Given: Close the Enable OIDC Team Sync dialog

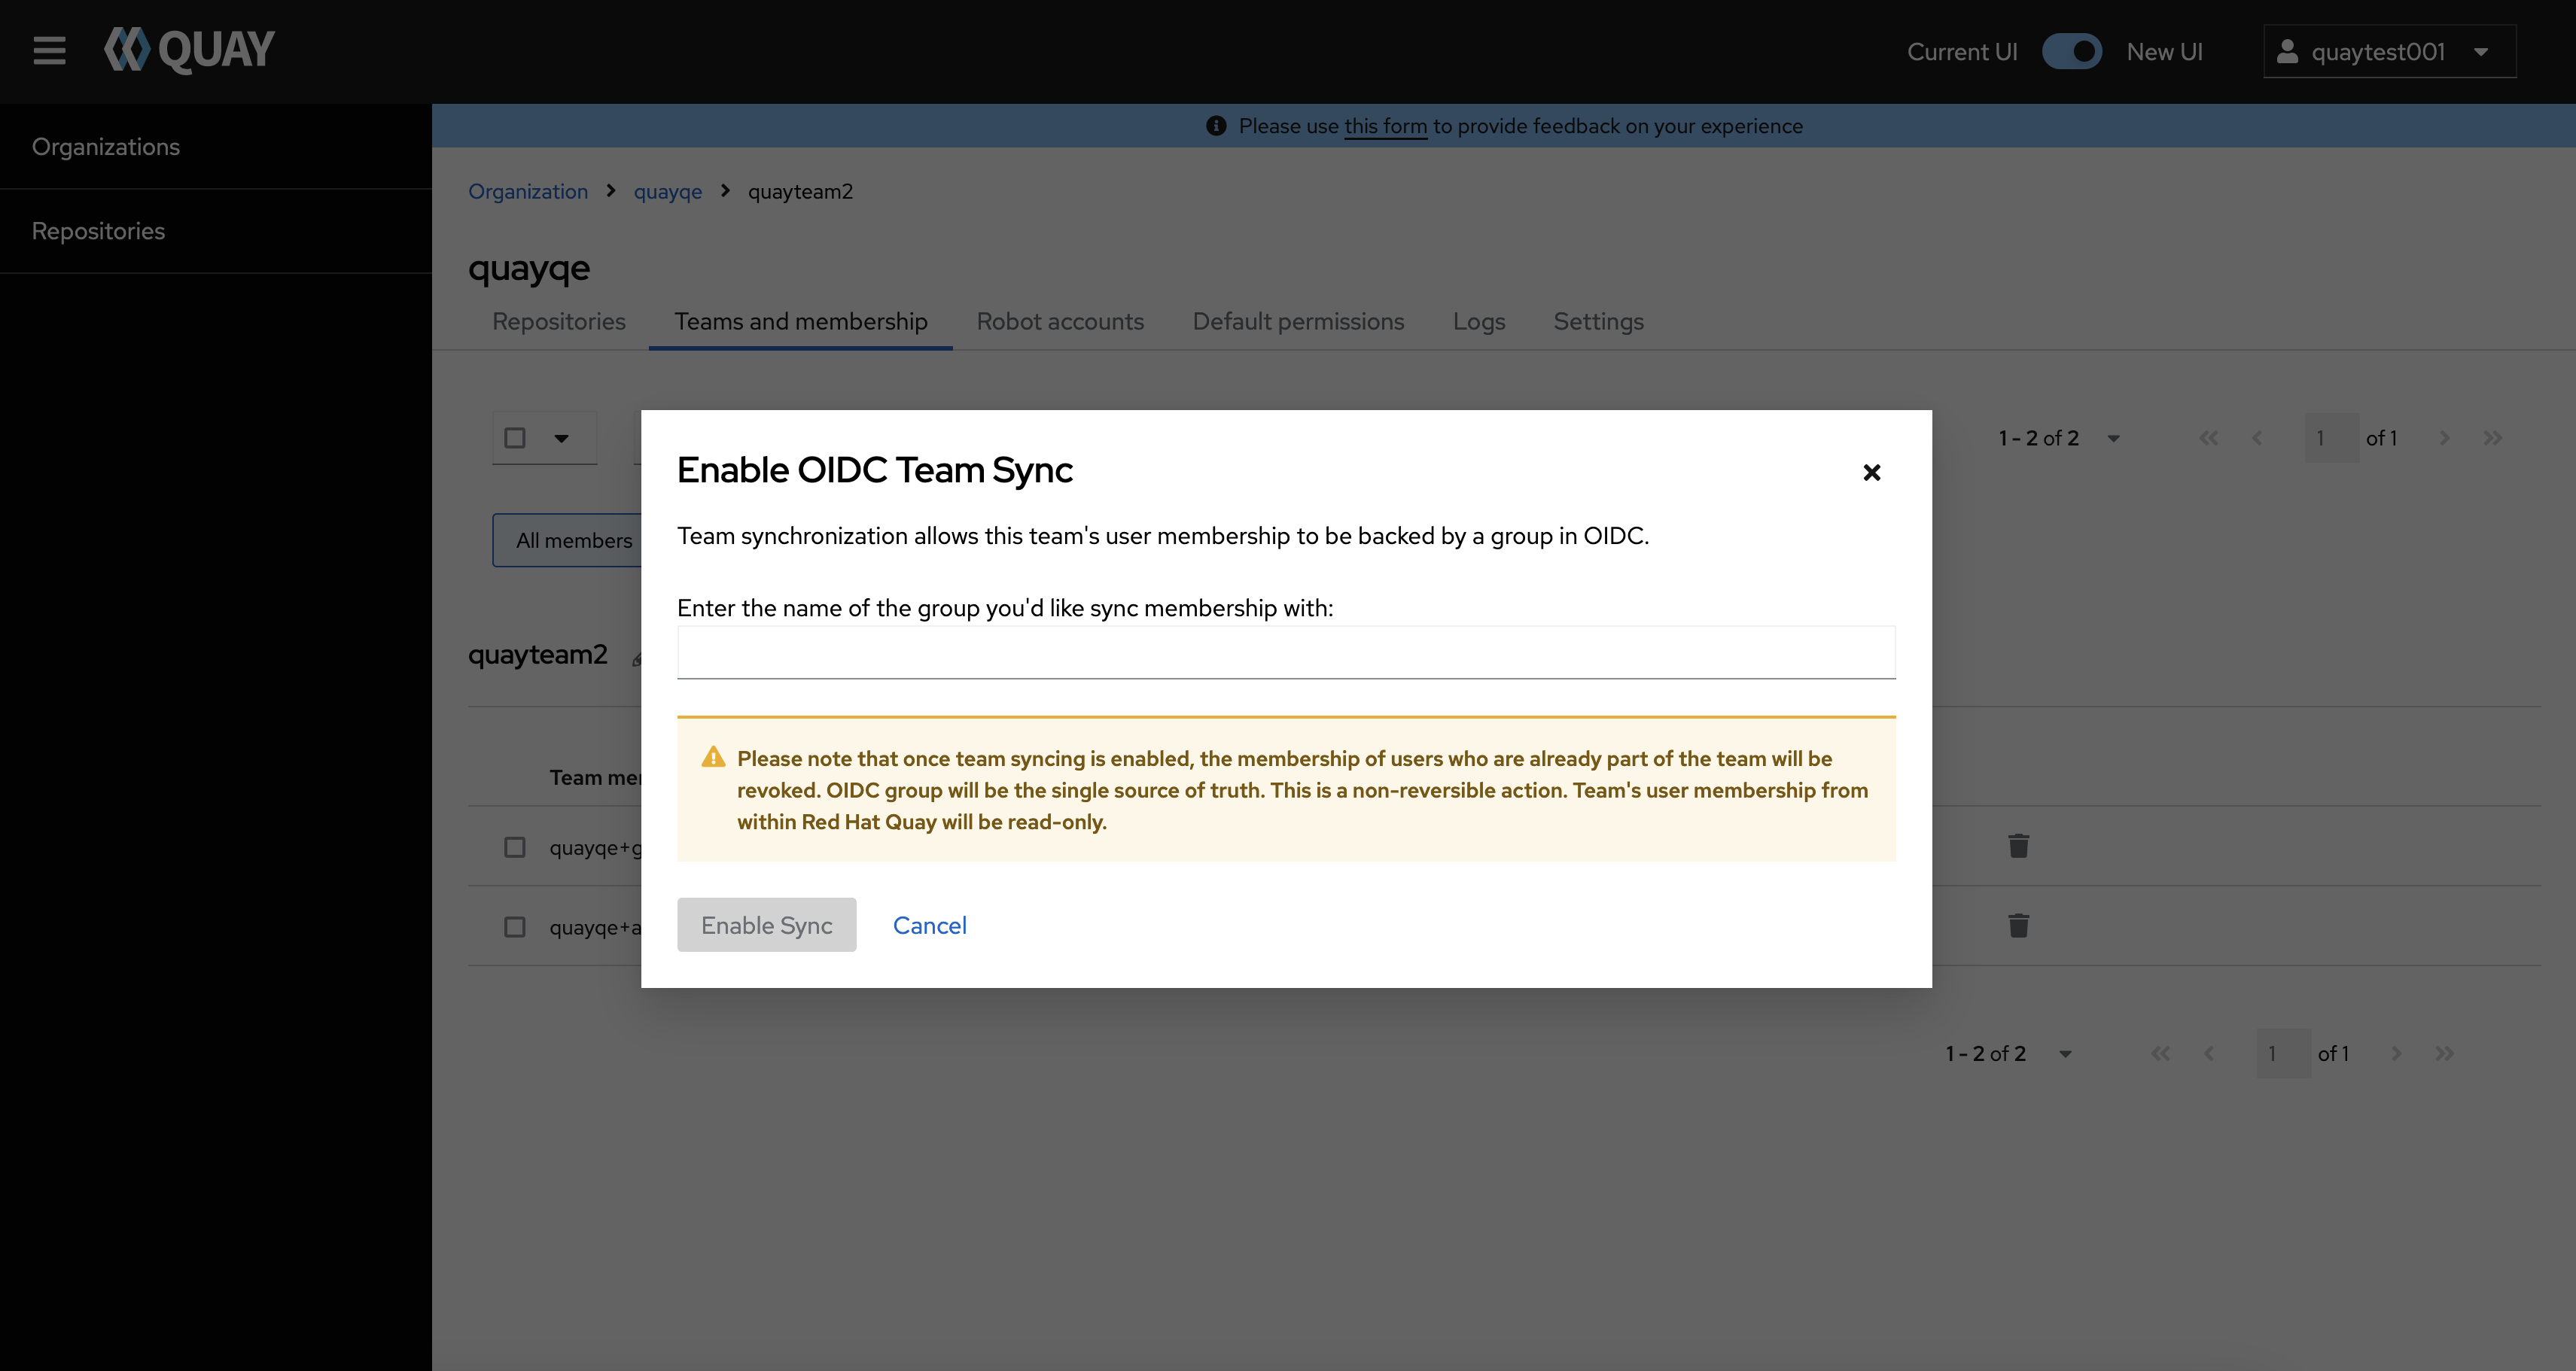Looking at the screenshot, I should [1871, 473].
